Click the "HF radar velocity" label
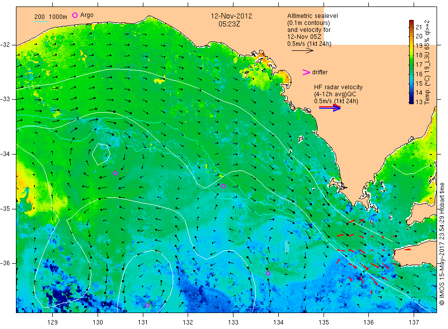Screen dimensions: 448x329 (338, 87)
